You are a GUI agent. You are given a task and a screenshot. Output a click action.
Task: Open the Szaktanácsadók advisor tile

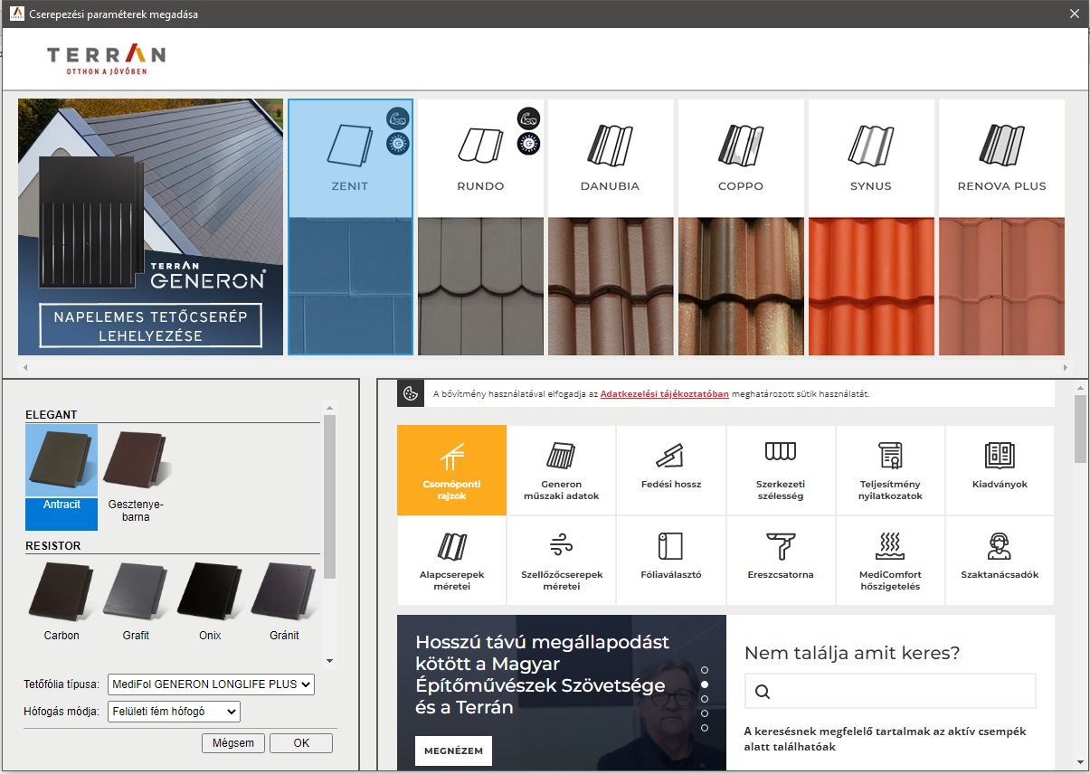[1000, 561]
